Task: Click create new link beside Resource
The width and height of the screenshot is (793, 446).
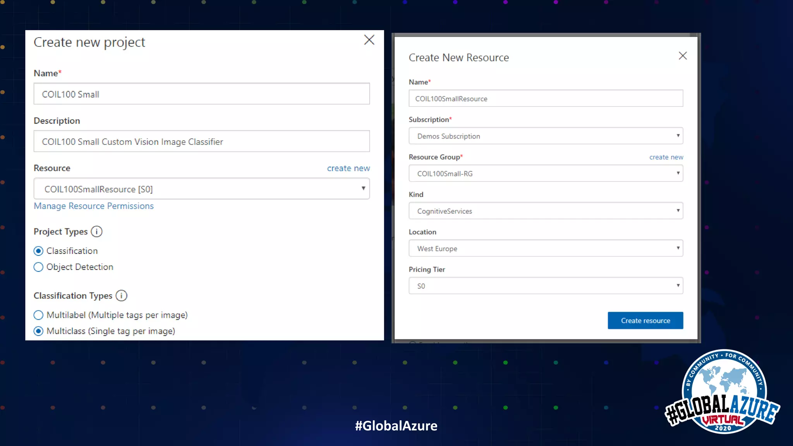Action: coord(348,168)
